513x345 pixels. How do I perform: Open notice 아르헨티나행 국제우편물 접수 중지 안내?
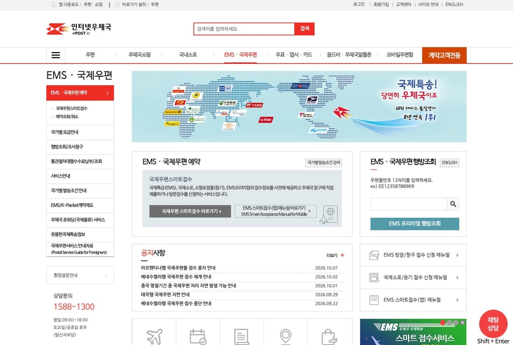pos(178,268)
